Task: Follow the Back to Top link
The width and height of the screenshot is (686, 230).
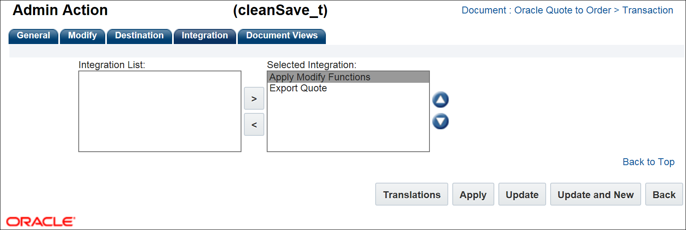Action: [648, 162]
